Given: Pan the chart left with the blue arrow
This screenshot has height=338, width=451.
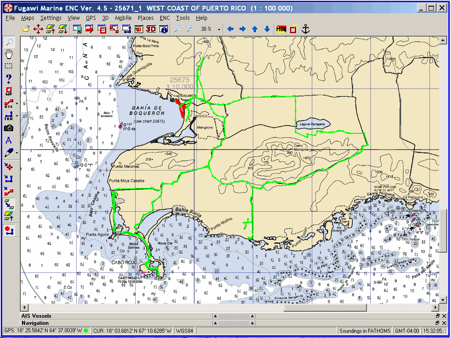Looking at the screenshot, I should click(230, 29).
